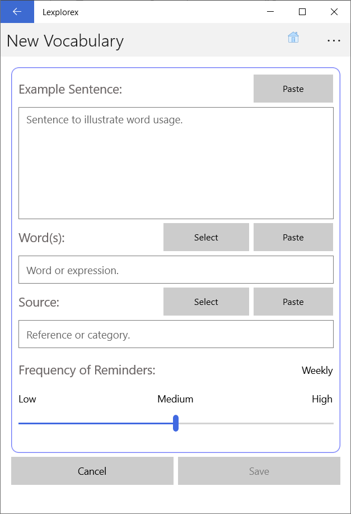Focus the Word or expression input

pos(176,270)
